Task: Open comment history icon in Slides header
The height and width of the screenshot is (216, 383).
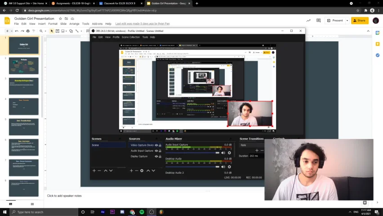Action: [318, 21]
